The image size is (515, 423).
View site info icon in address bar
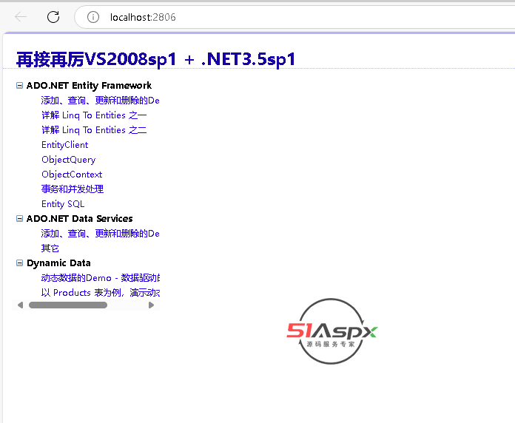[x=93, y=17]
